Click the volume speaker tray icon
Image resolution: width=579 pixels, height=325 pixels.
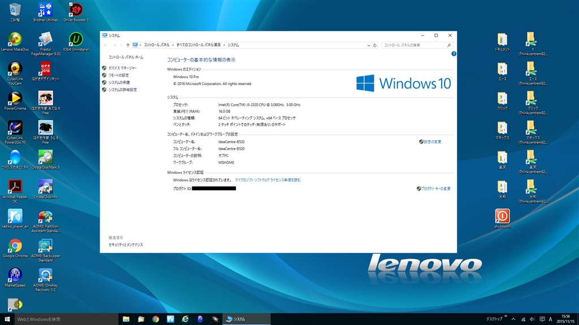click(532, 319)
